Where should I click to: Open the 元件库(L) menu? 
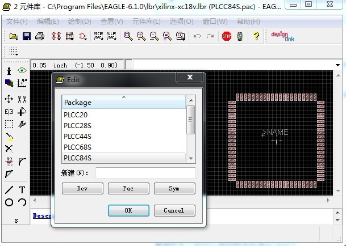click(x=147, y=22)
